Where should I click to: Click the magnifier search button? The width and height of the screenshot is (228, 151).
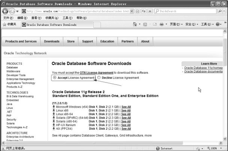(220, 11)
